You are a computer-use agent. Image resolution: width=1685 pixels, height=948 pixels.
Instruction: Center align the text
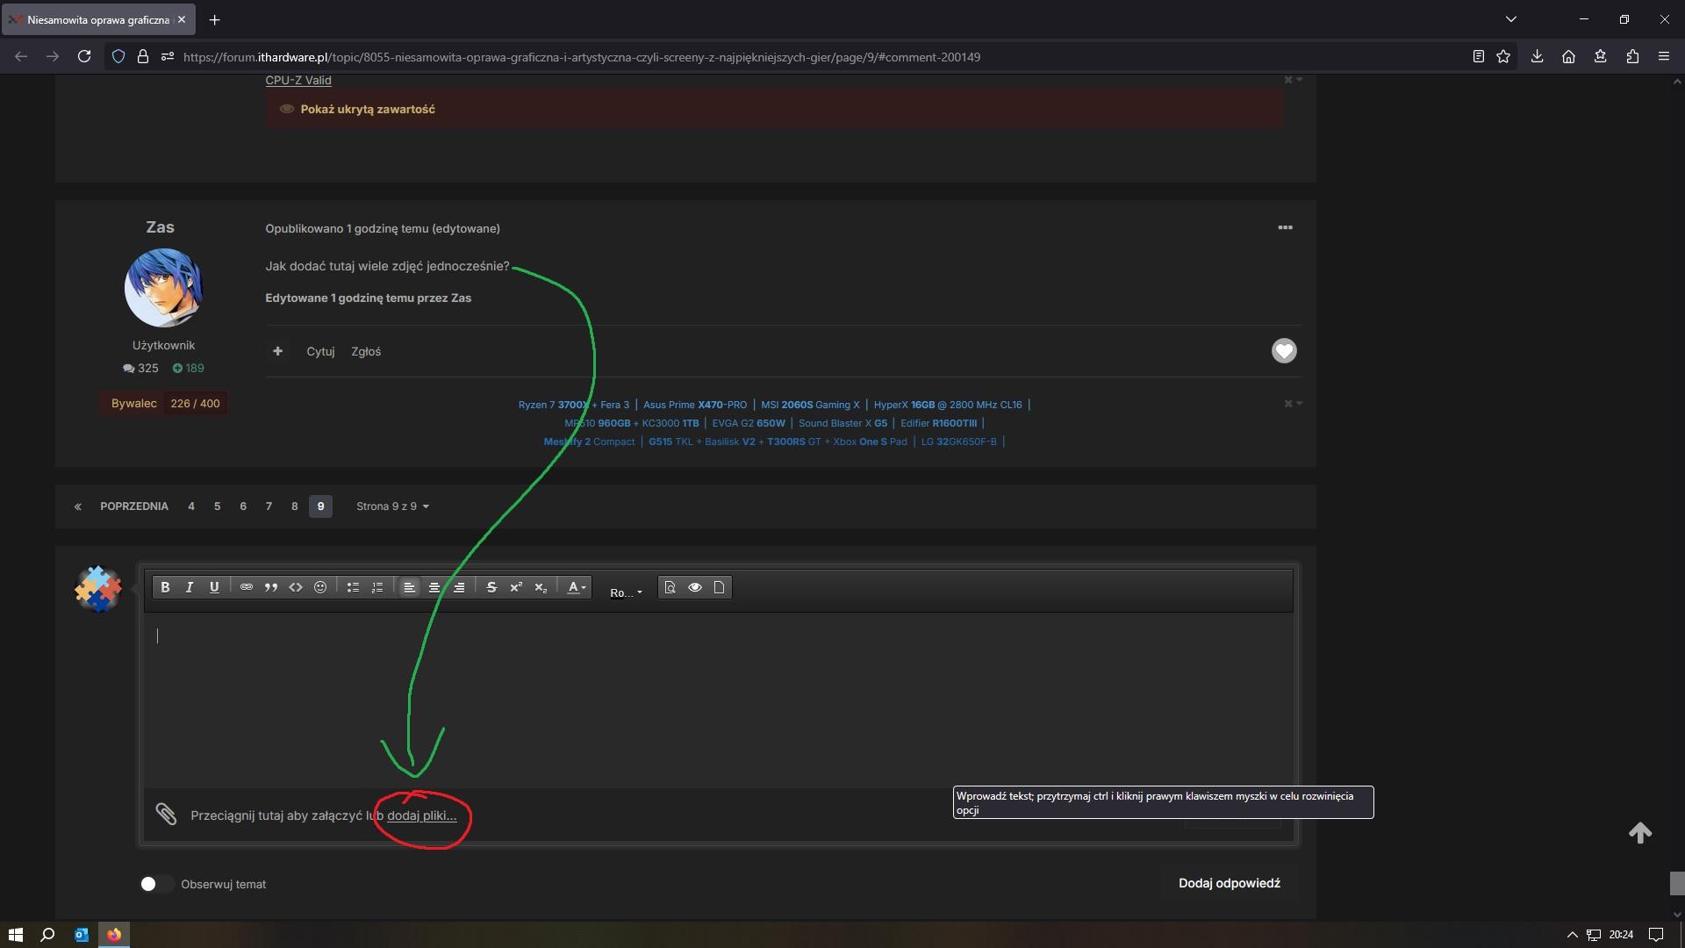tap(434, 587)
